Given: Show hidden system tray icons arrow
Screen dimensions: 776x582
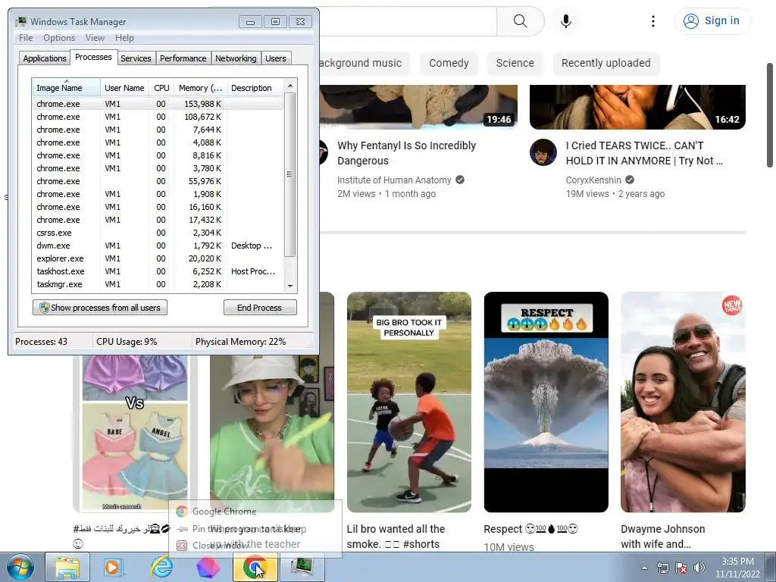Looking at the screenshot, I should click(x=644, y=568).
